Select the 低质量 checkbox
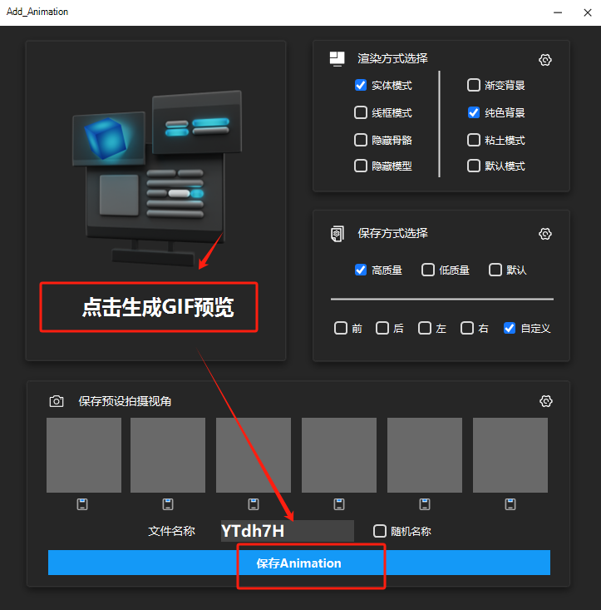 tap(428, 270)
